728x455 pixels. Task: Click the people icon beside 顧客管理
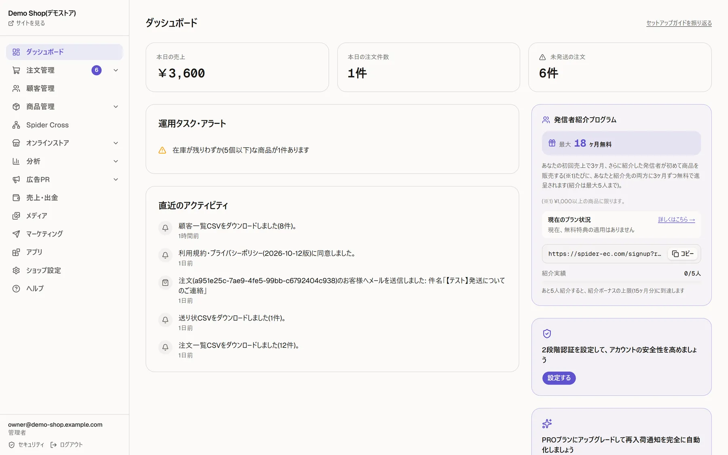16,89
